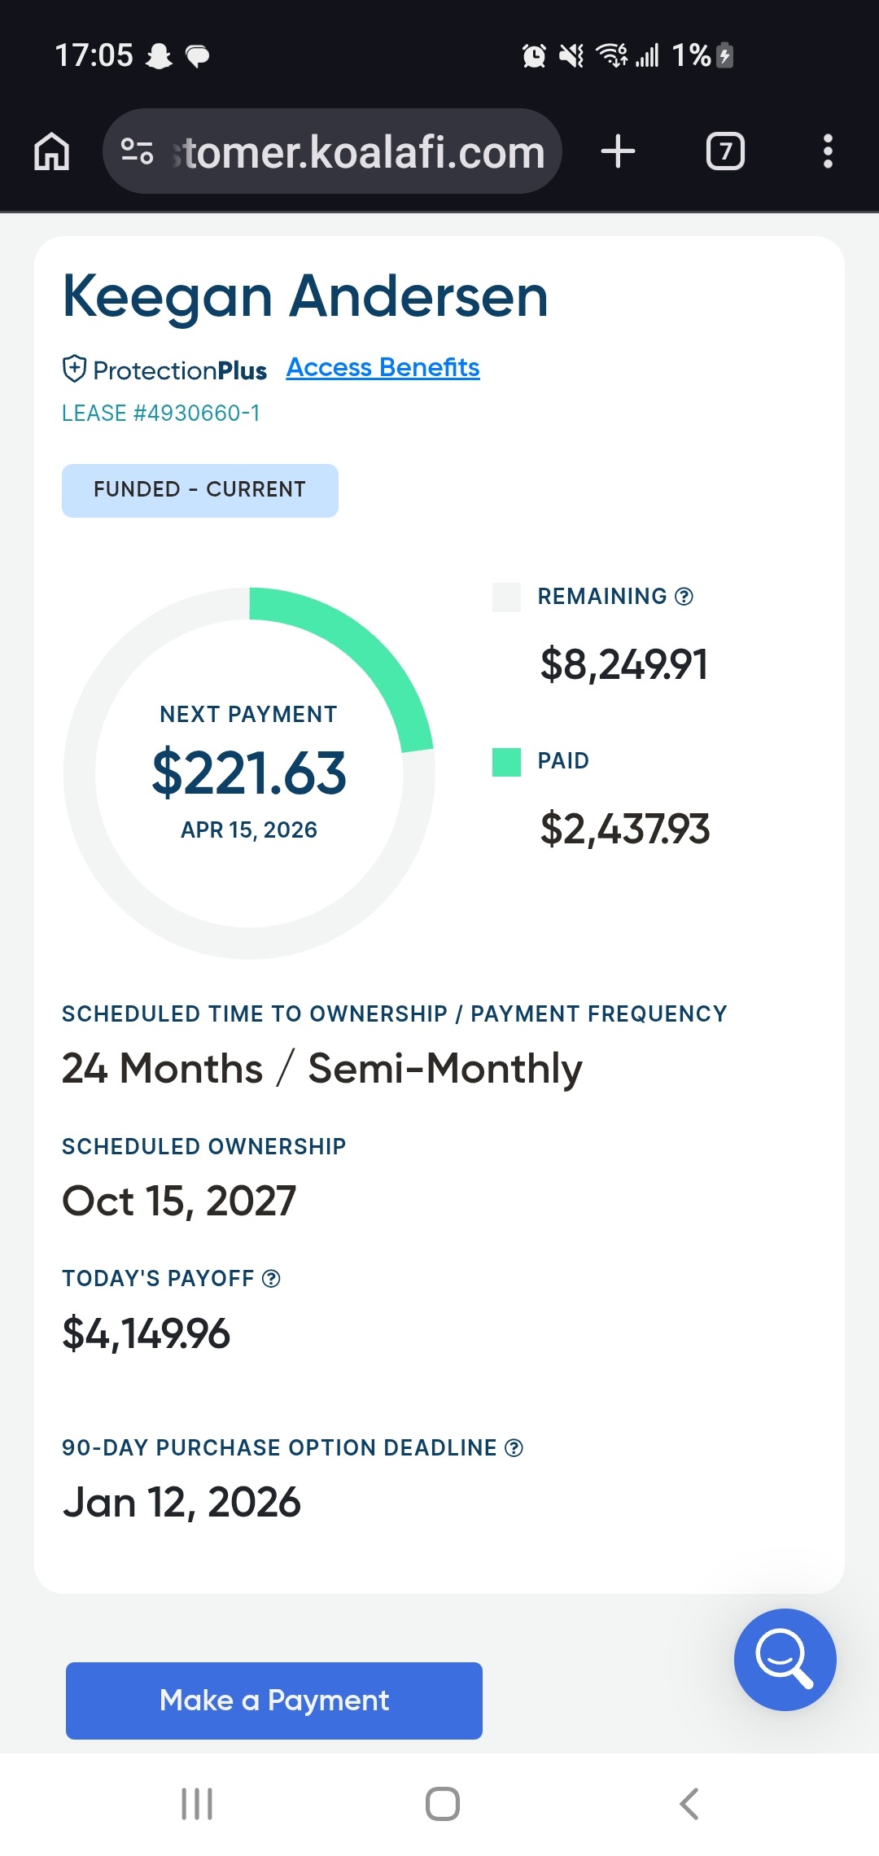Show help for Remaining balance
Screen dimensions: 879x1856
click(x=684, y=597)
